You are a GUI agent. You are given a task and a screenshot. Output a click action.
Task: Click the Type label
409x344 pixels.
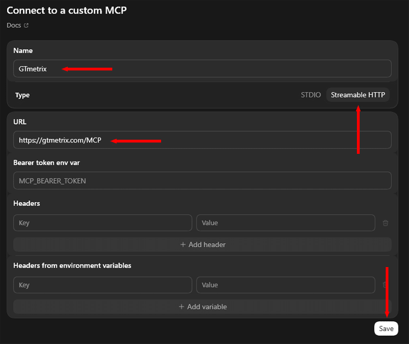(x=22, y=95)
